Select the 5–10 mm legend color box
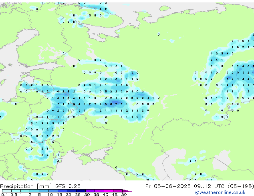254x196 pixels. [x=44, y=191]
